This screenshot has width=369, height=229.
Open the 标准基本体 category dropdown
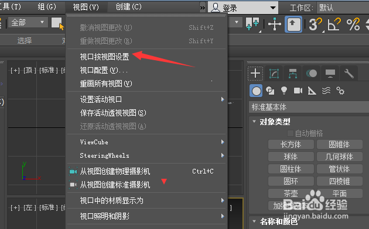(309, 107)
